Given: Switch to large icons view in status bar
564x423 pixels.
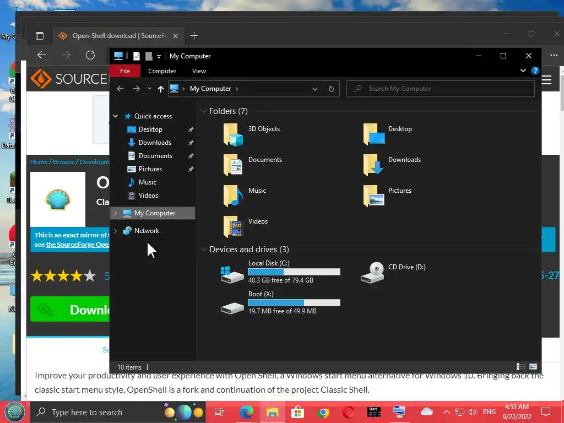Looking at the screenshot, I should point(533,366).
